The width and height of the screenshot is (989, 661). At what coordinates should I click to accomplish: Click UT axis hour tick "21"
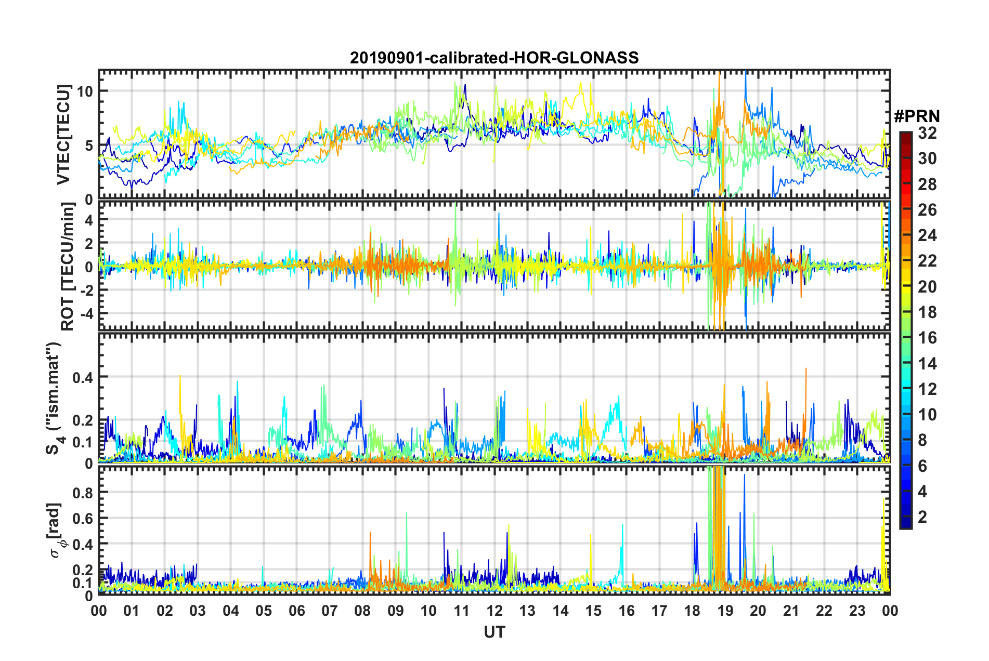[791, 611]
